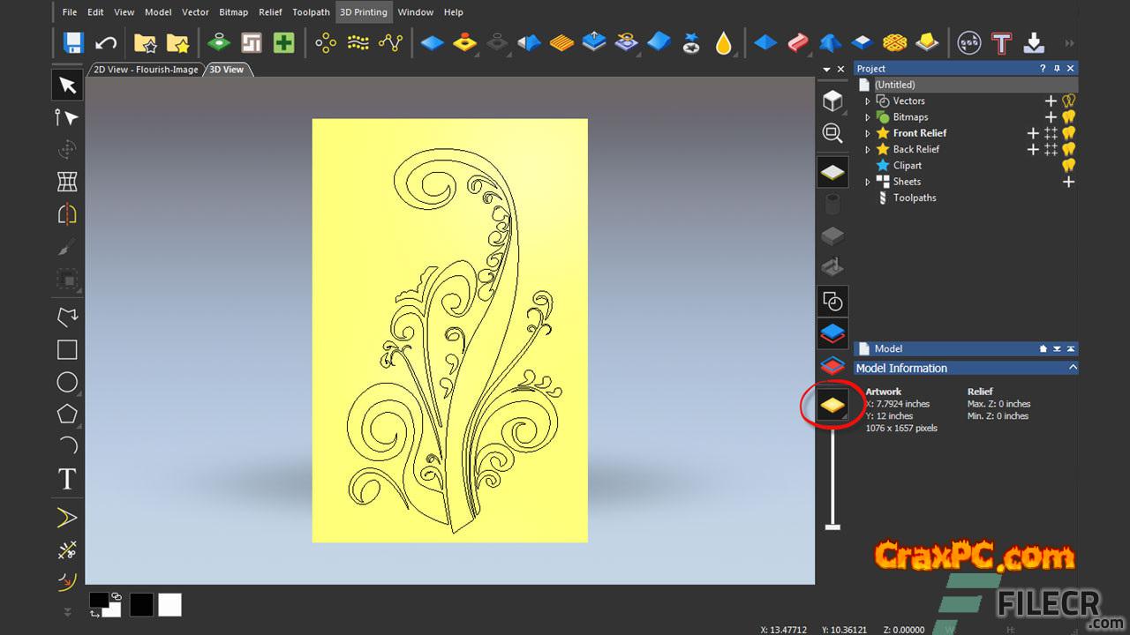
Task: Select the Create Ellipse tool
Action: (67, 382)
